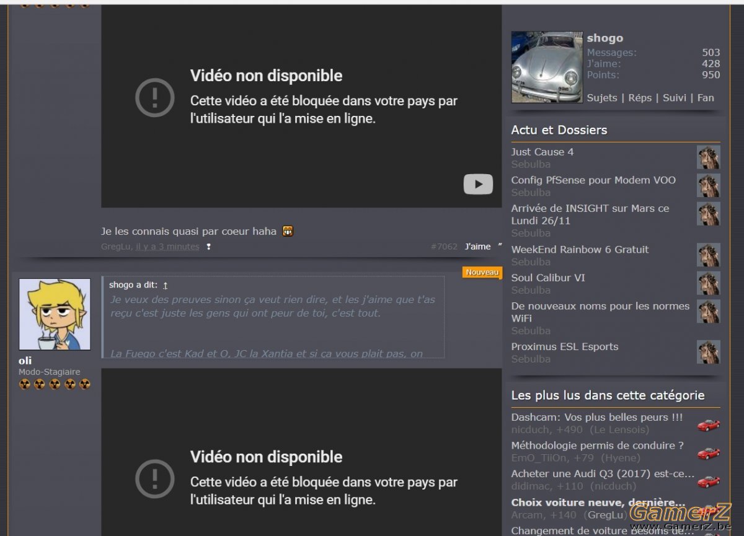
Task: Click shogo's J'aime count 428
Action: click(x=711, y=64)
